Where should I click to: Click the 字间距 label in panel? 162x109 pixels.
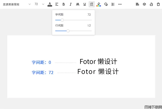coord(59,15)
